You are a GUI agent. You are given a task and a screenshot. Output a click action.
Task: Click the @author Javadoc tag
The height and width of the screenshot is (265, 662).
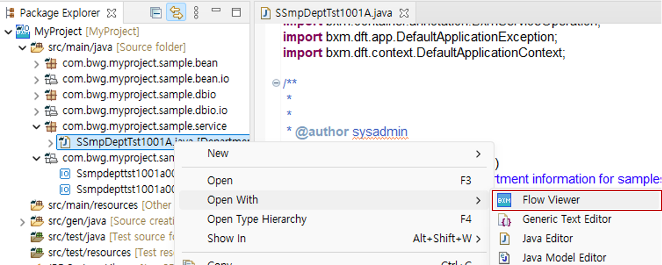click(321, 132)
